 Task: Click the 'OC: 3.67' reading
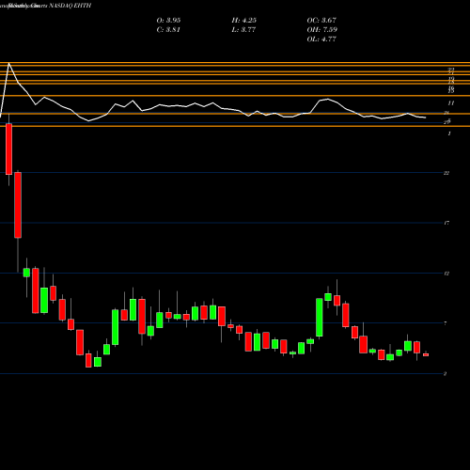pos(321,21)
